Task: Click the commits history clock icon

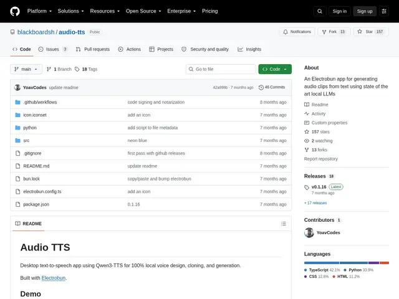Action: [261, 87]
